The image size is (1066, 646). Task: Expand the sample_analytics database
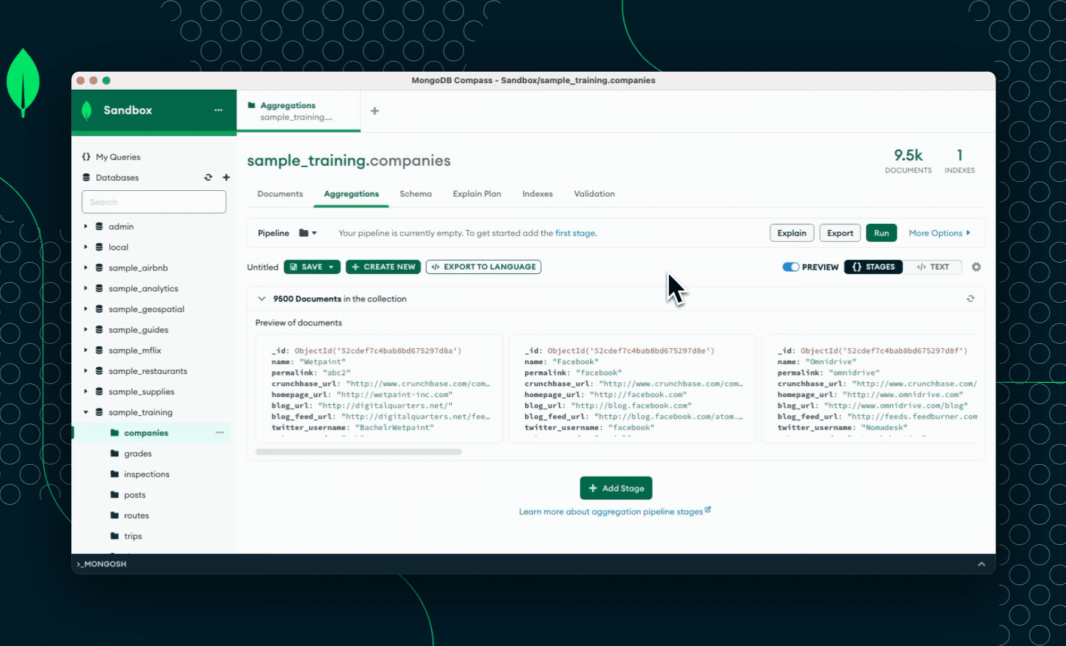86,288
